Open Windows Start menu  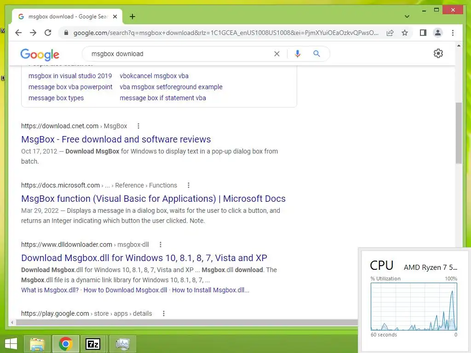point(11,344)
